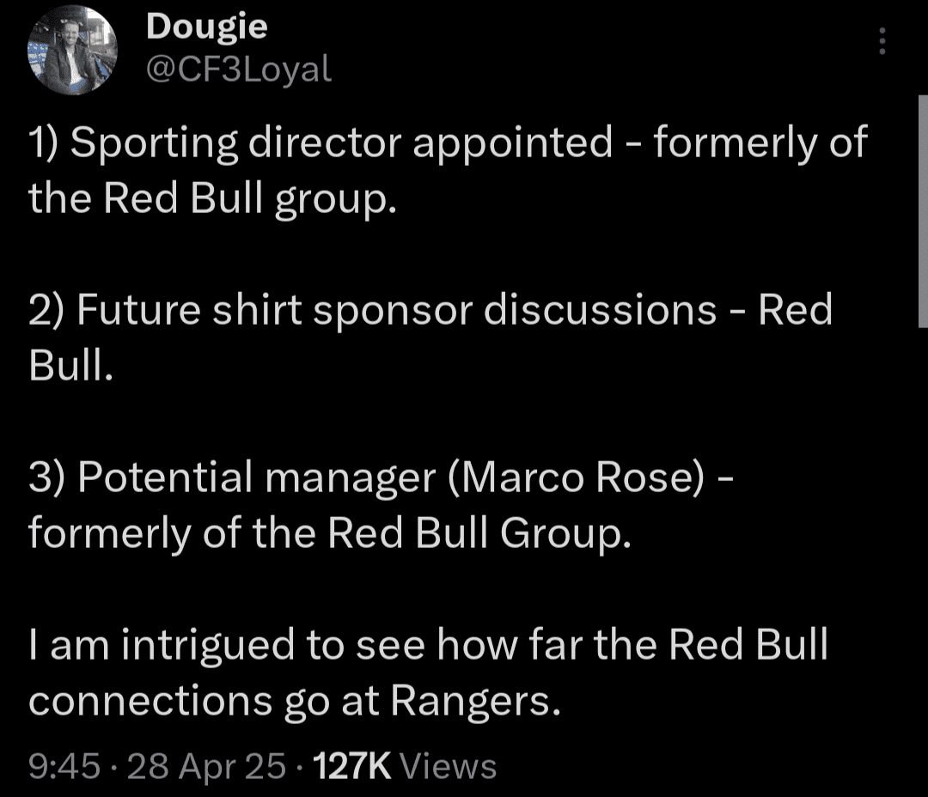The width and height of the screenshot is (928, 797).
Task: Click the display name Dougie
Action: [x=206, y=27]
